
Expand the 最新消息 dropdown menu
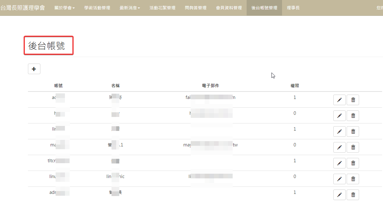tap(130, 8)
